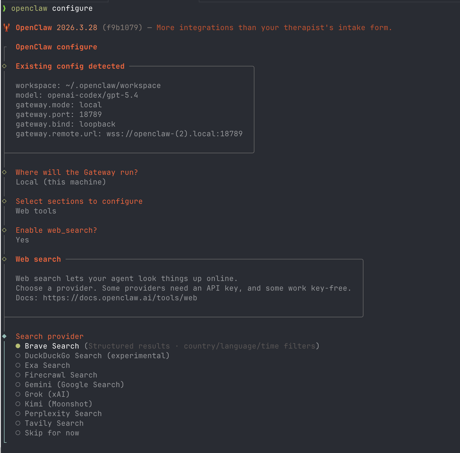The width and height of the screenshot is (460, 453).
Task: Click the OpenClaw claw logo icon
Action: (x=6, y=28)
